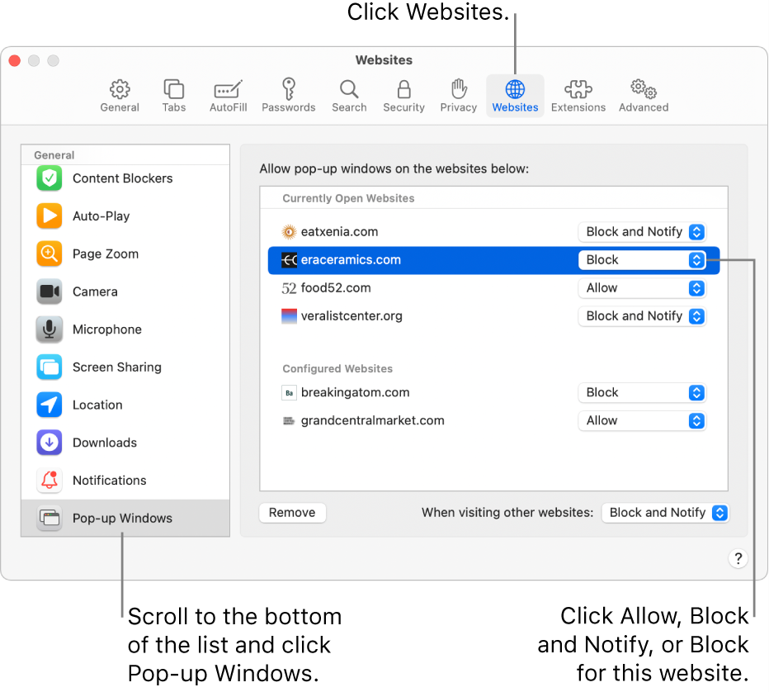Screen dimensions: 769x692
Task: Click the veralistcenter.org favicon
Action: pyautogui.click(x=289, y=316)
